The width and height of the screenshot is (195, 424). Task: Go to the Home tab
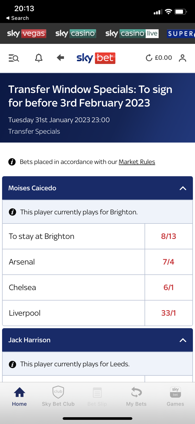tap(19, 396)
